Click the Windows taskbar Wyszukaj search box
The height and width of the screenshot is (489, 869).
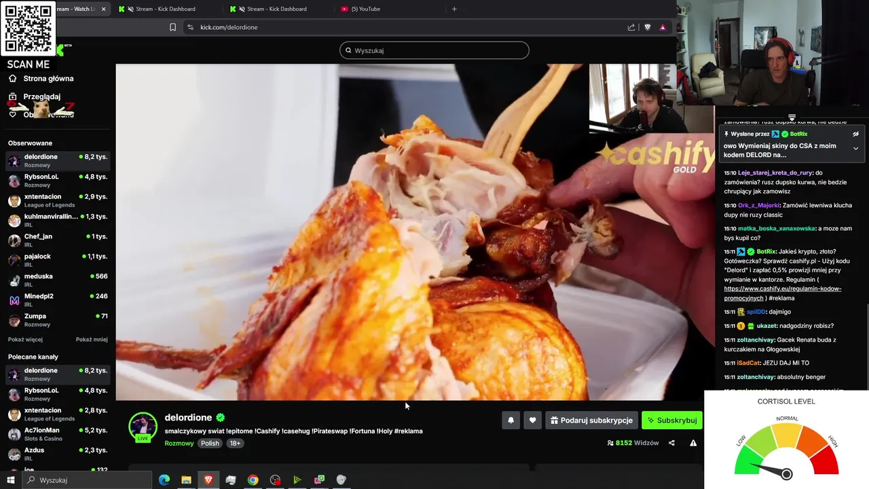coord(86,480)
